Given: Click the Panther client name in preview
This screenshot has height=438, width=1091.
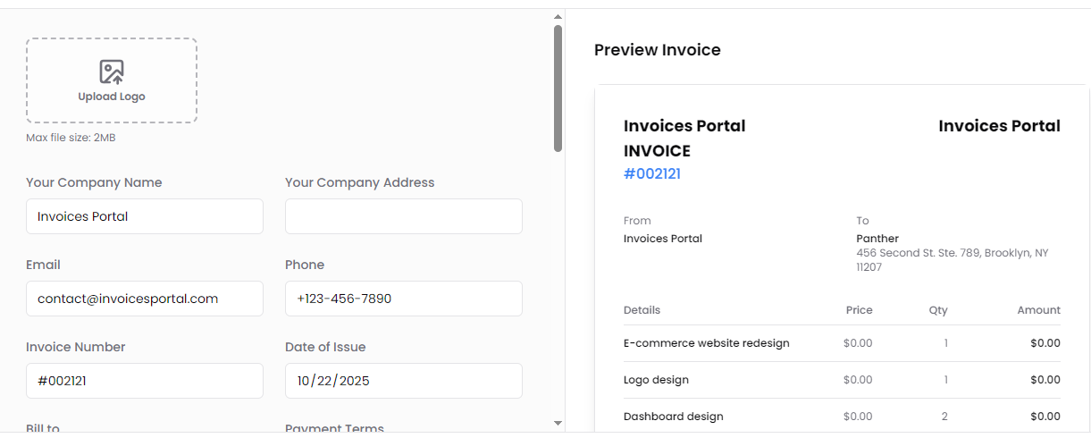Looking at the screenshot, I should click(x=877, y=239).
